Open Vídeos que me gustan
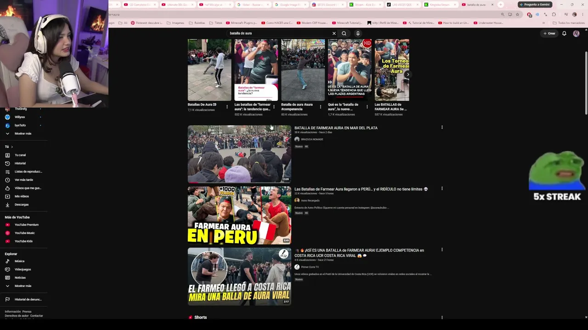Image resolution: width=588 pixels, height=330 pixels. click(23, 188)
